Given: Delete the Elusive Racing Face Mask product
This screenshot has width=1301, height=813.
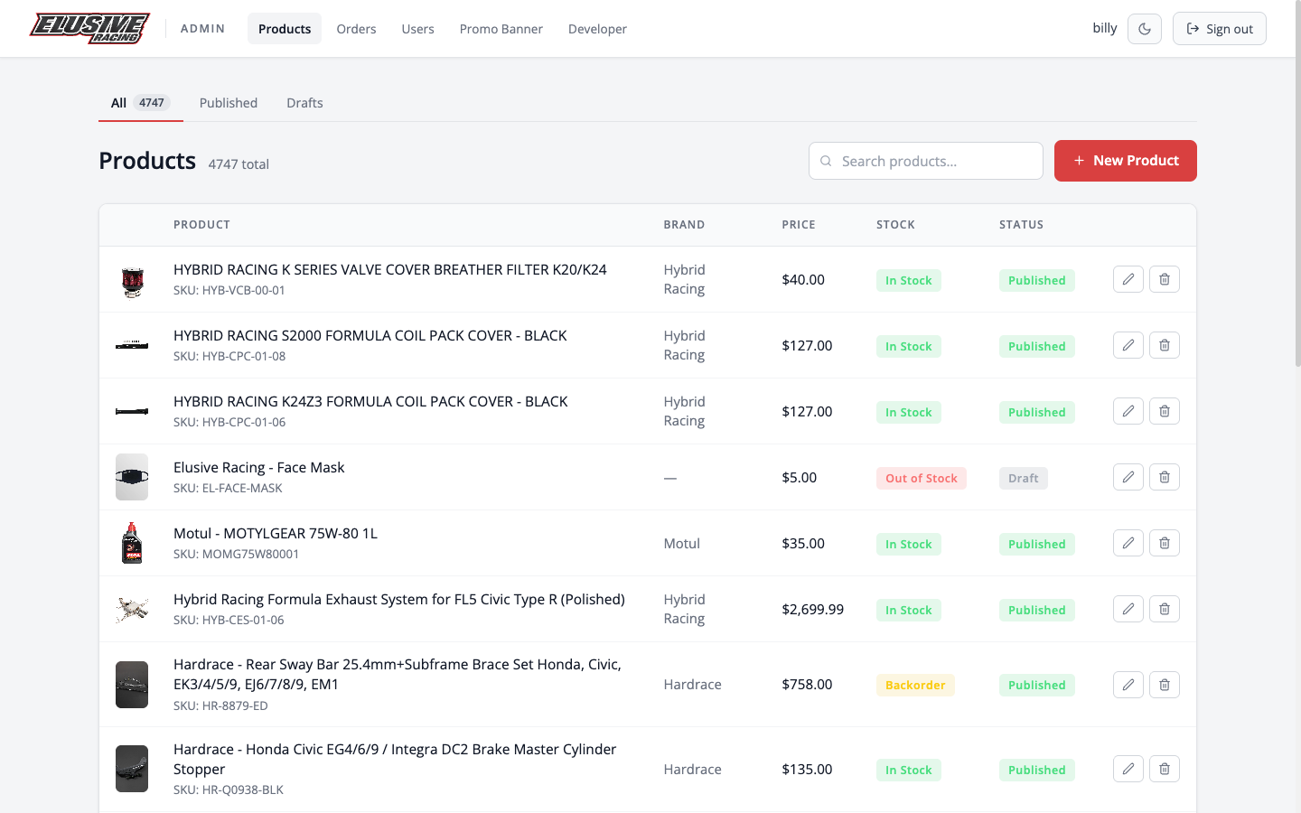Looking at the screenshot, I should 1165,477.
